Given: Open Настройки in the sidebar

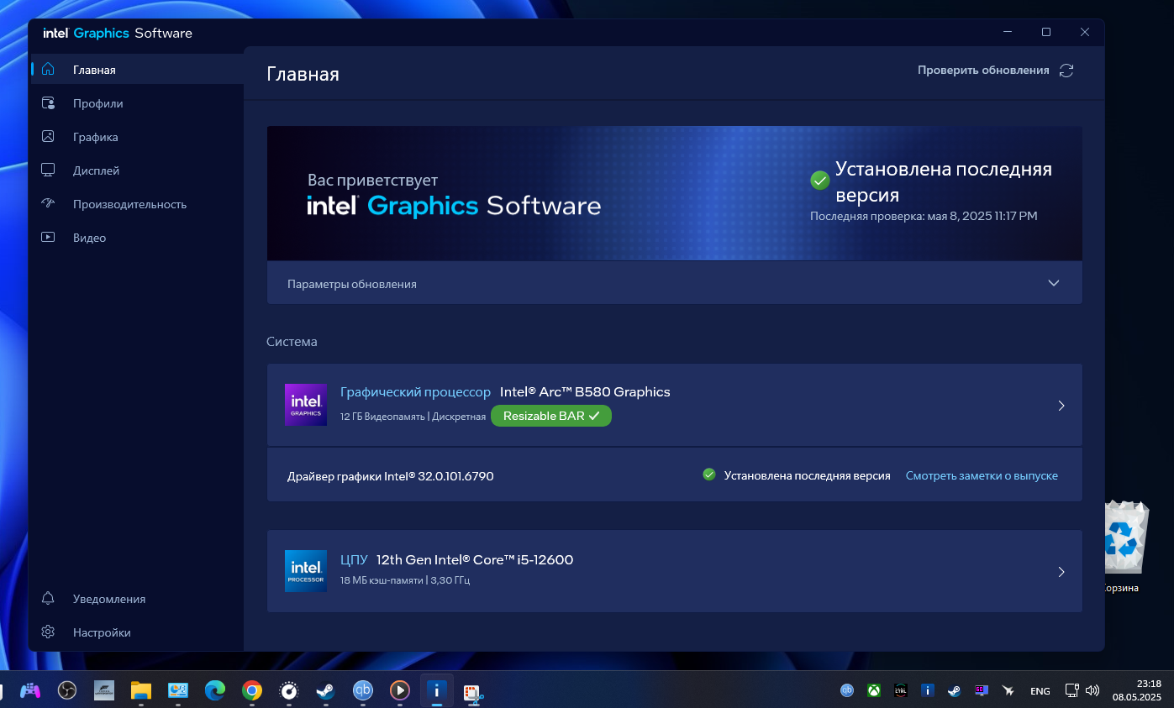Looking at the screenshot, I should (x=137, y=632).
